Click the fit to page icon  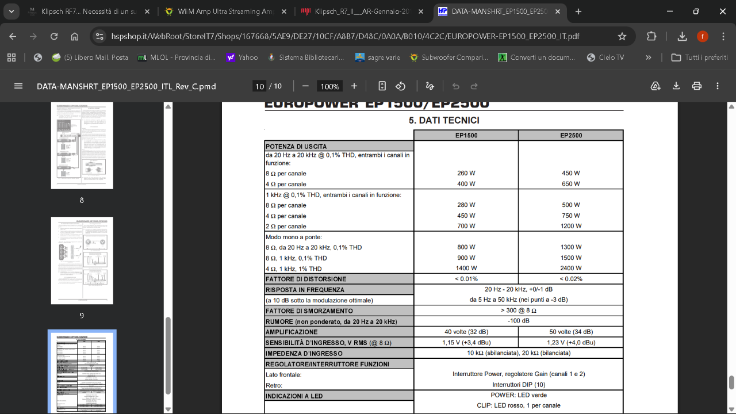(x=382, y=86)
